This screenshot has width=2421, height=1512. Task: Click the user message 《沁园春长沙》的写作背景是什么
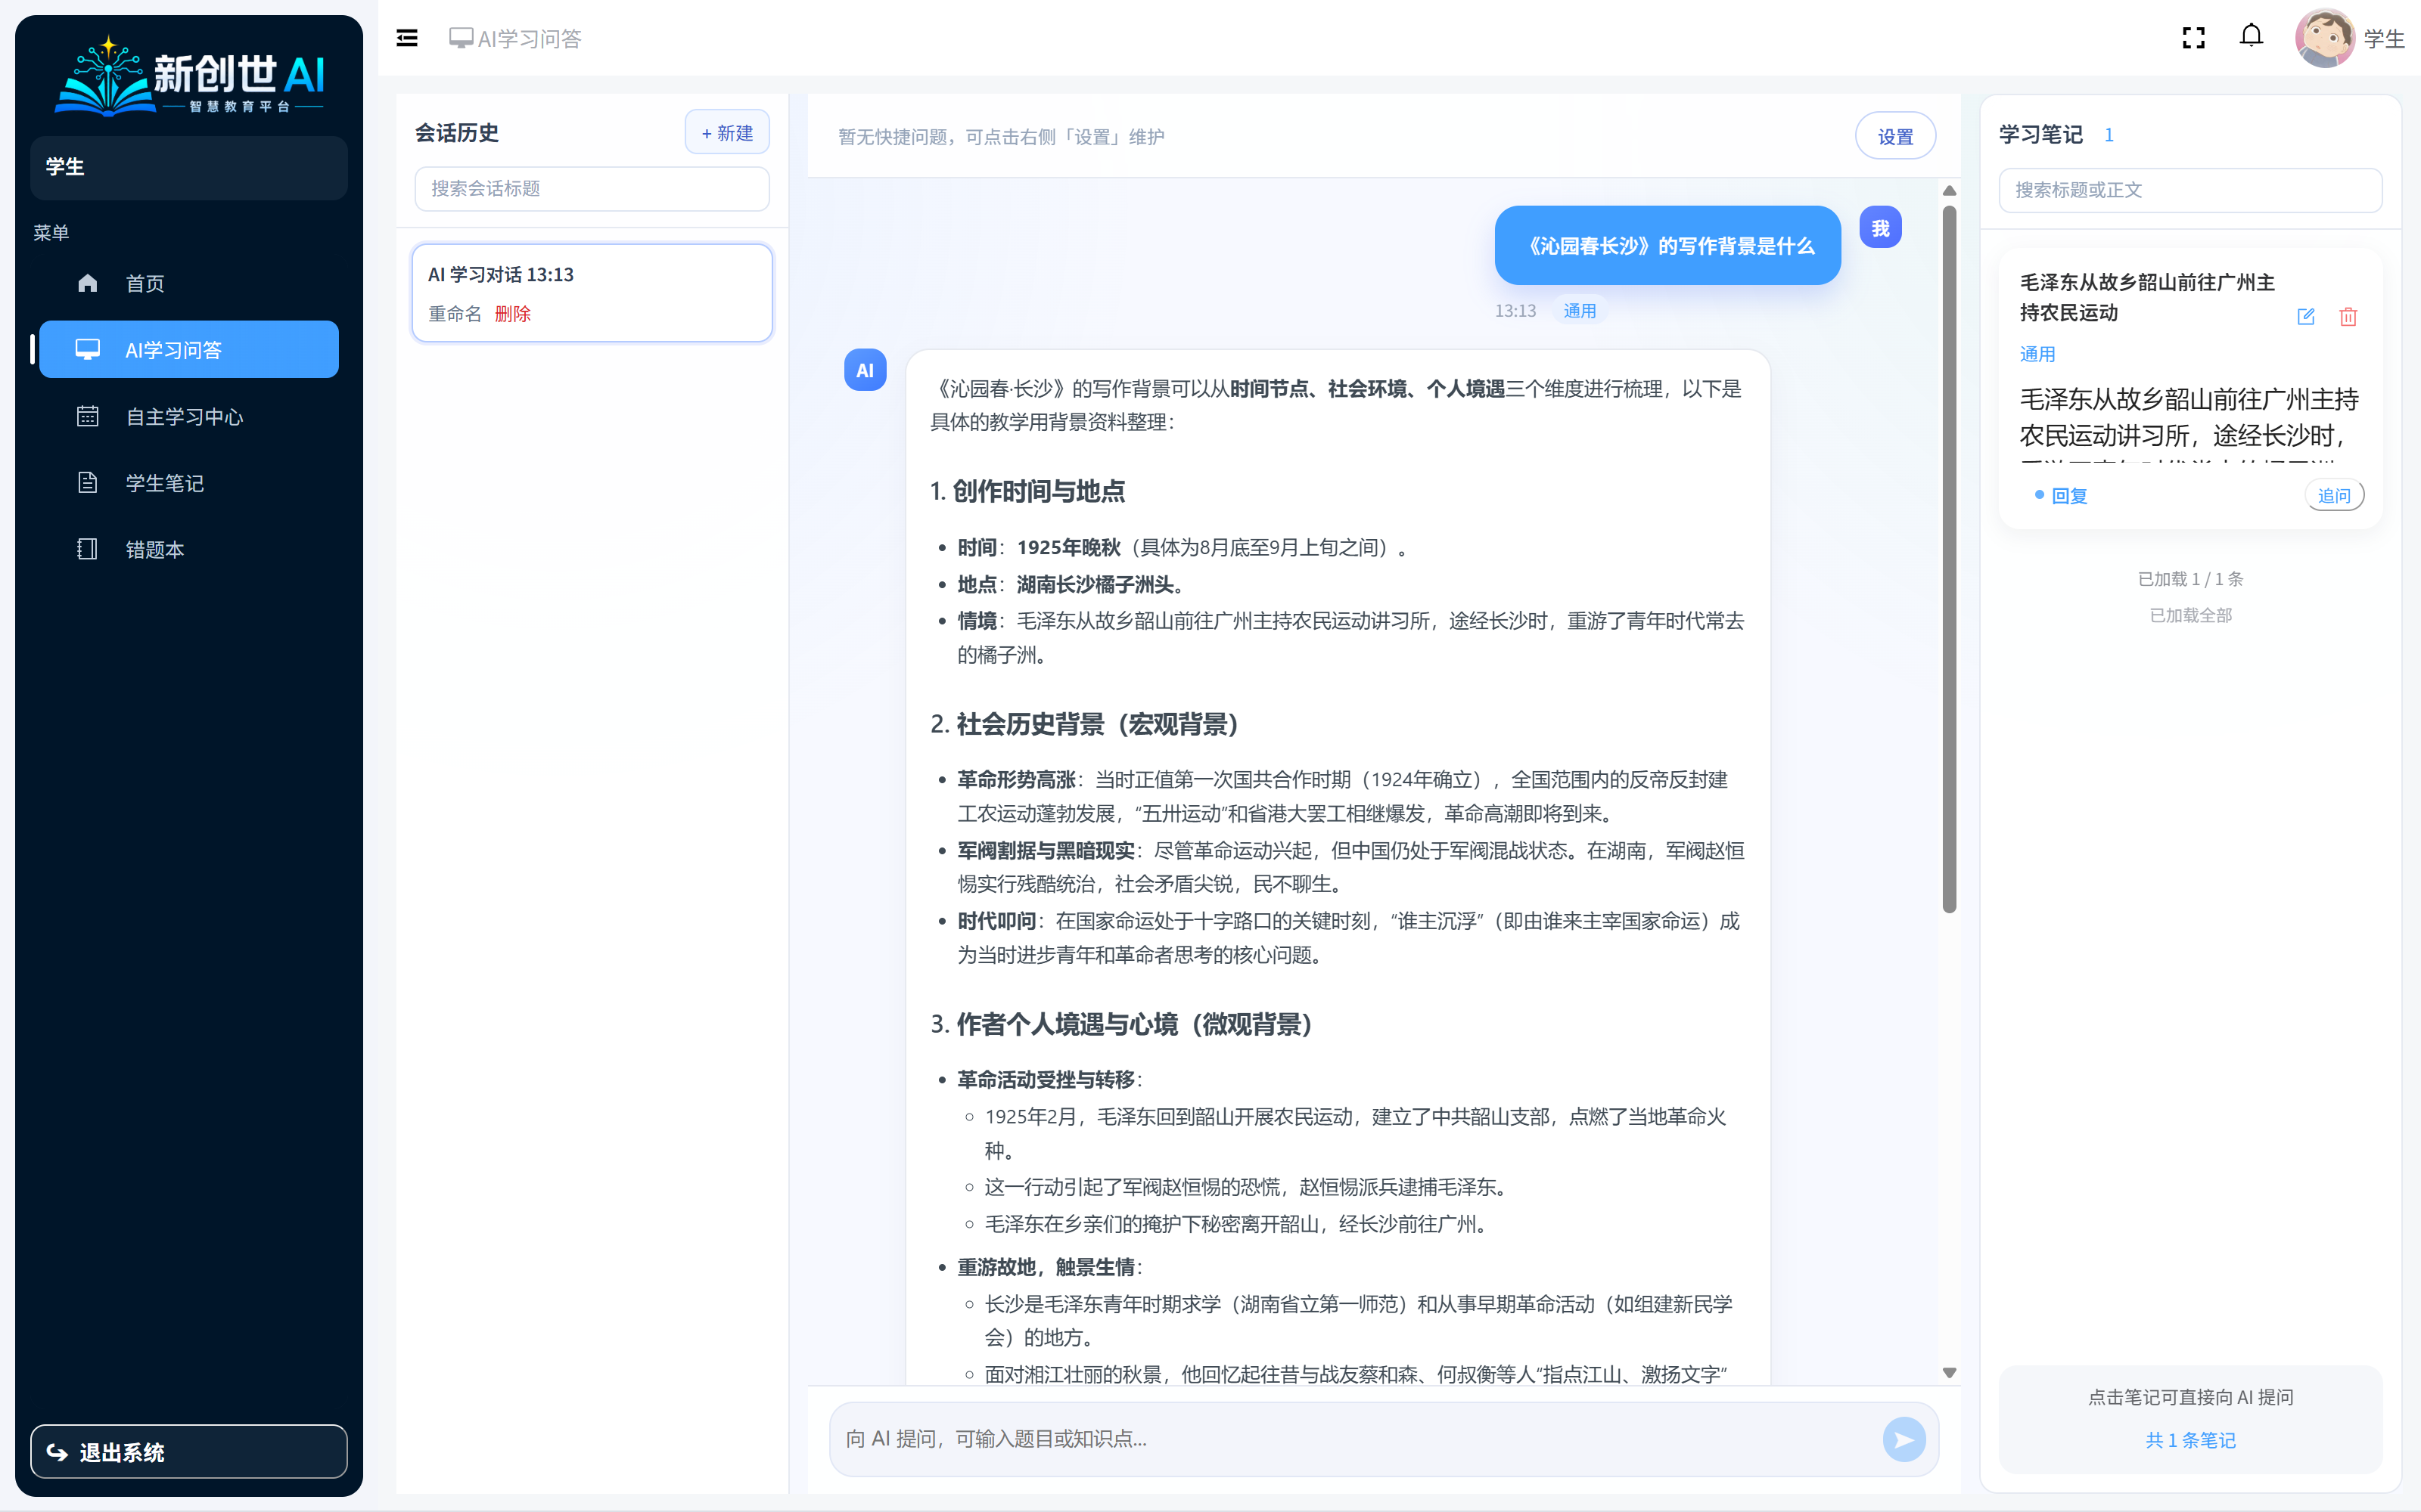[1667, 245]
